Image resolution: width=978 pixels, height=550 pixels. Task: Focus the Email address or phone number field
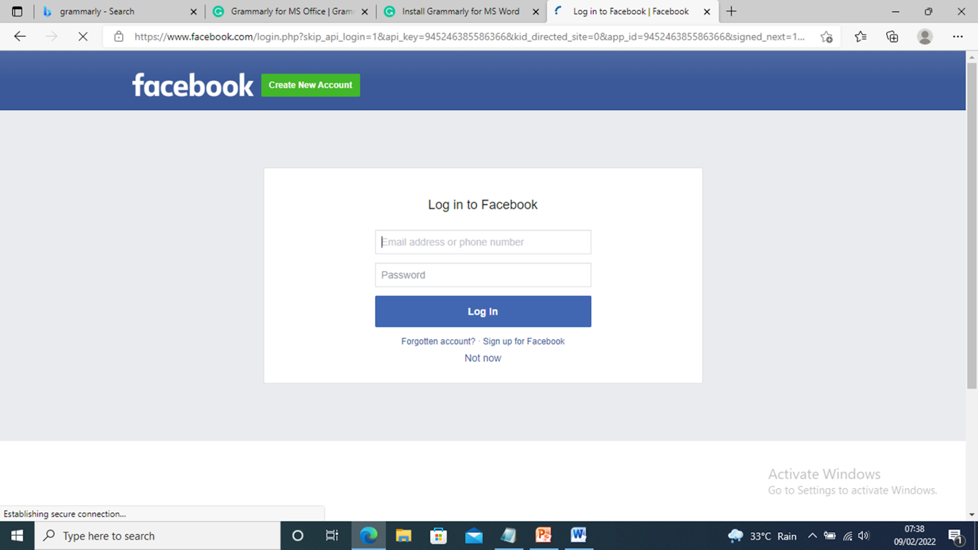point(483,242)
